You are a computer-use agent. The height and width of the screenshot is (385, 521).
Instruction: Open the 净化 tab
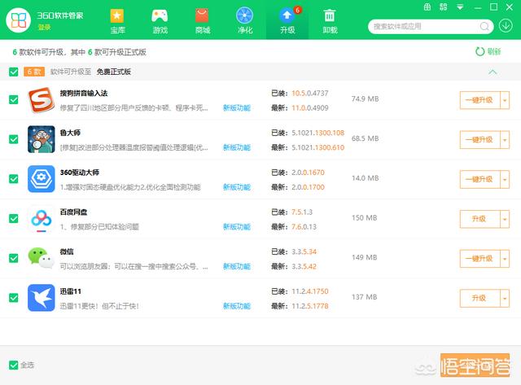click(x=244, y=21)
